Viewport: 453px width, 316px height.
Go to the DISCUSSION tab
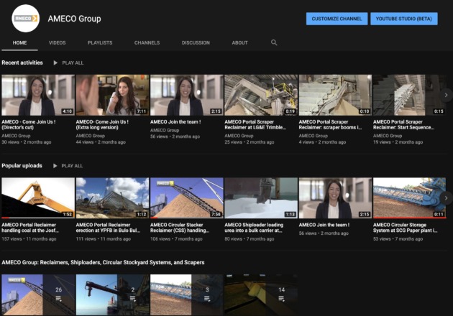[196, 42]
